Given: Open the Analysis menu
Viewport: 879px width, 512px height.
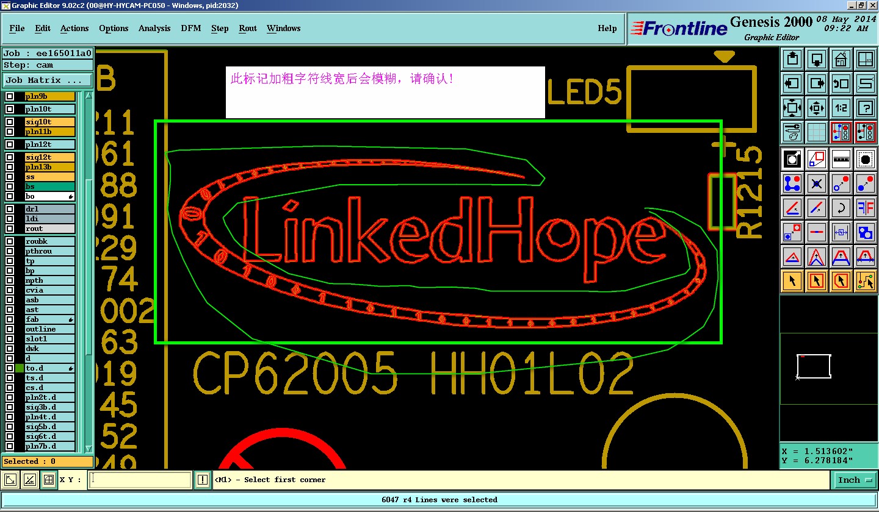Looking at the screenshot, I should coord(154,29).
